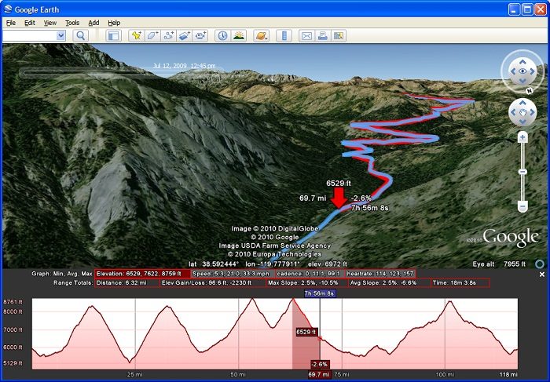
Task: Open the Tools menu
Action: point(72,23)
